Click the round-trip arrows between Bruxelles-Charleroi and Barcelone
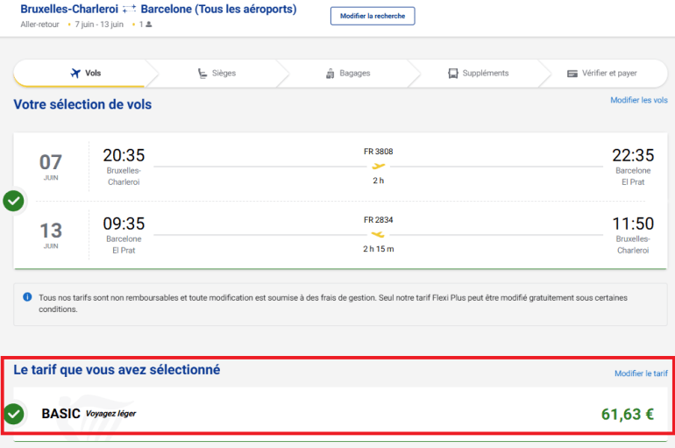Viewport: 675px width, 448px height. tap(128, 10)
